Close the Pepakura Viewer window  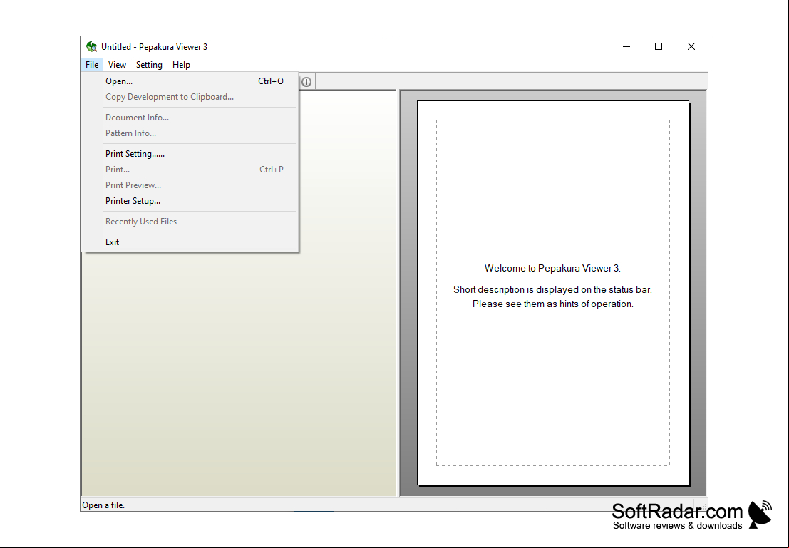point(691,47)
